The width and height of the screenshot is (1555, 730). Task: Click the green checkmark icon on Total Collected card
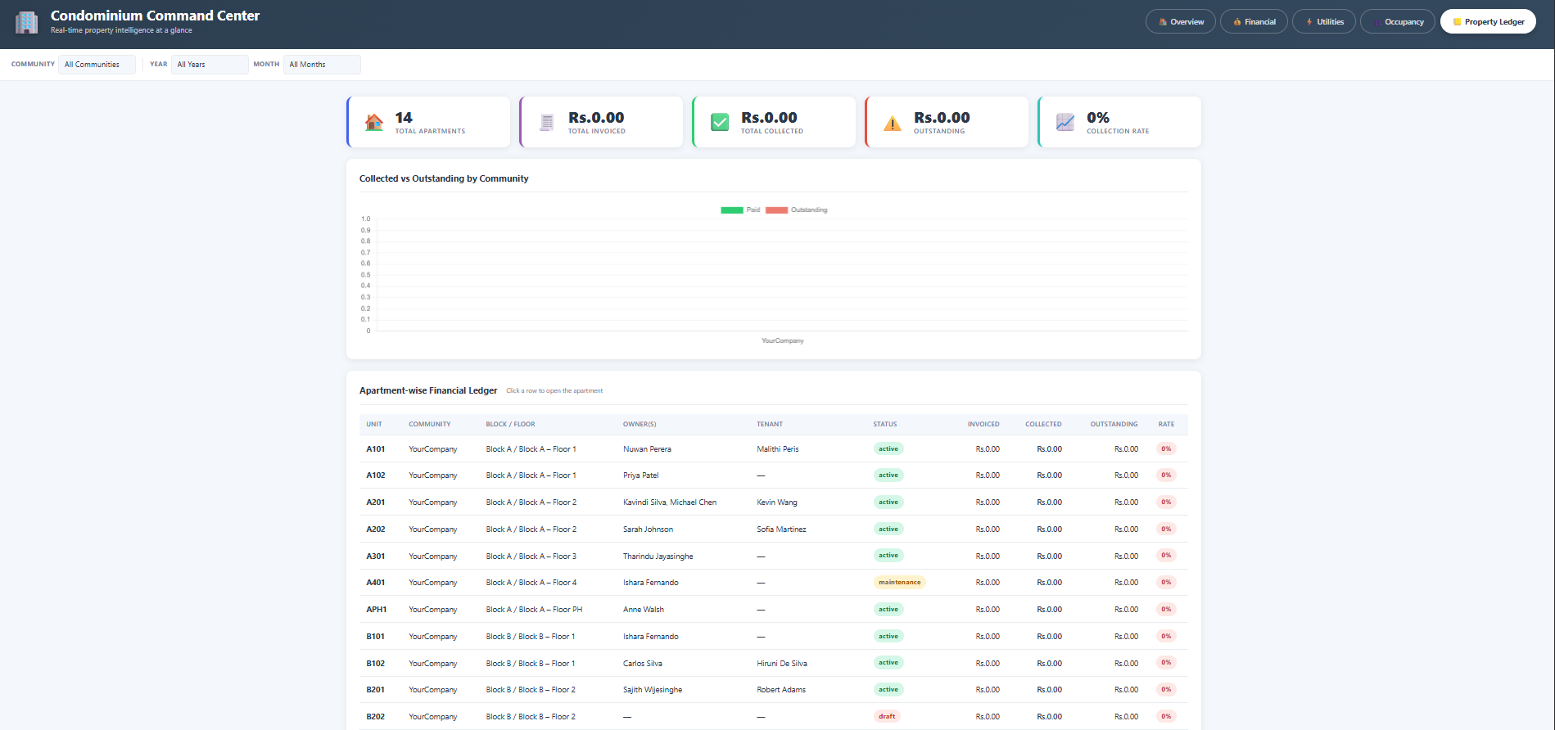(x=720, y=122)
